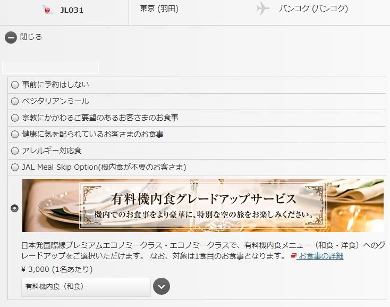Select the 宗教にかかわるご要望 meal radio button
This screenshot has width=390, height=307.
[15, 118]
